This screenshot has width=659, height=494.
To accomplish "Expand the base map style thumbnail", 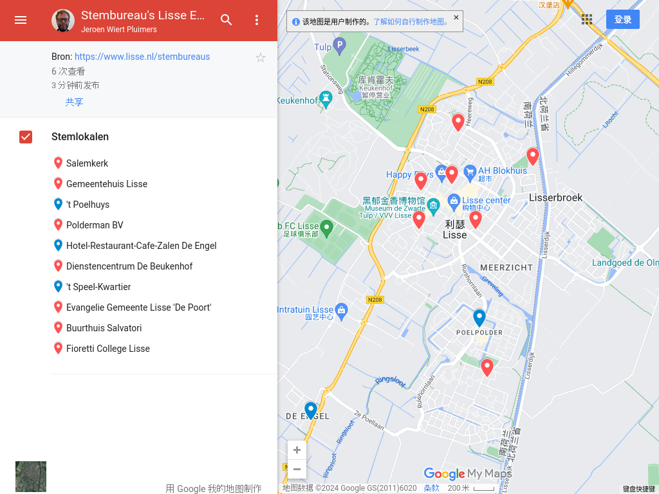I will (30, 477).
